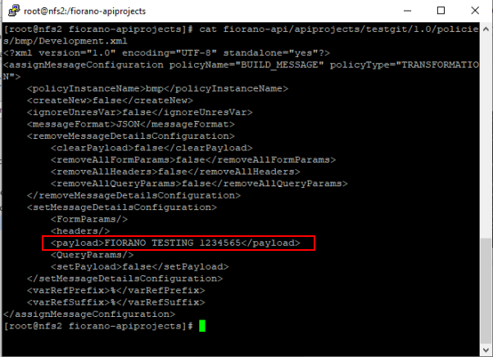
Task: Click the varRefSuffix line
Action: point(116,302)
